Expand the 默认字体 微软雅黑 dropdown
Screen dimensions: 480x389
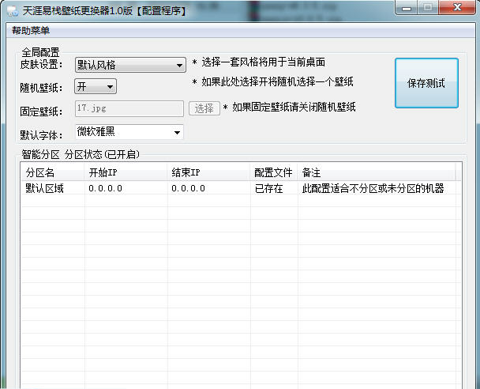[x=129, y=132]
